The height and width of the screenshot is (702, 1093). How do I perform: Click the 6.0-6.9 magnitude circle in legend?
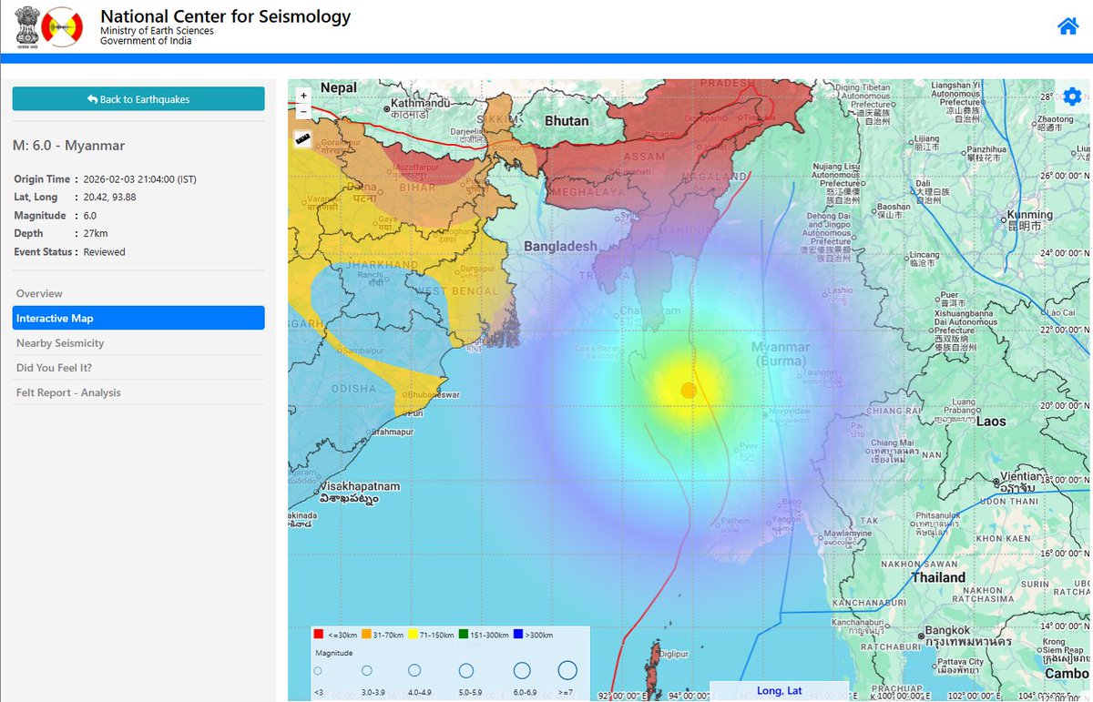pyautogui.click(x=522, y=670)
